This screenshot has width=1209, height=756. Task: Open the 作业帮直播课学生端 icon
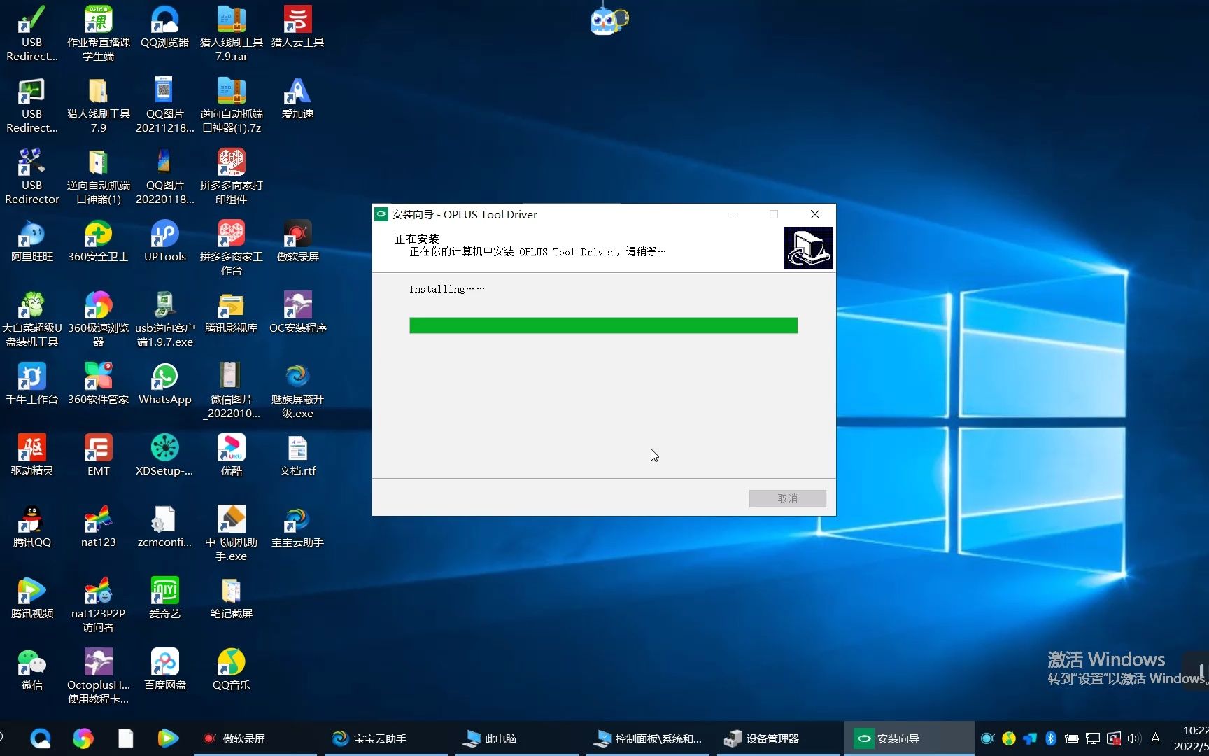point(98,34)
